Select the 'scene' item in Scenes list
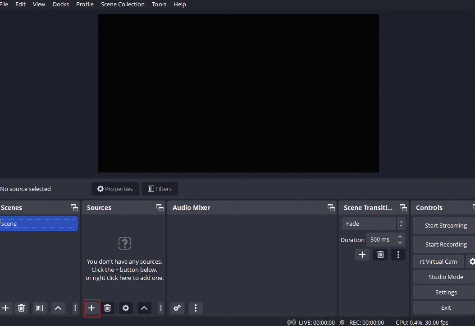 point(38,224)
